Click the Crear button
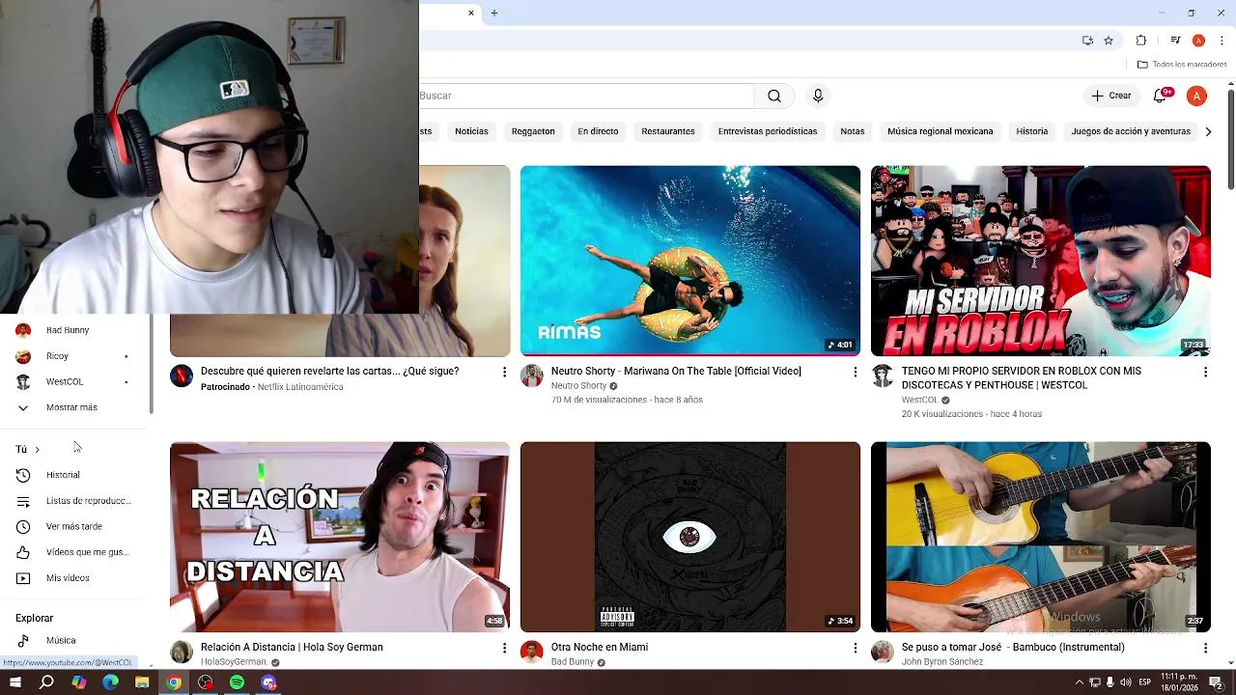Viewport: 1236px width, 695px height. pyautogui.click(x=1110, y=96)
